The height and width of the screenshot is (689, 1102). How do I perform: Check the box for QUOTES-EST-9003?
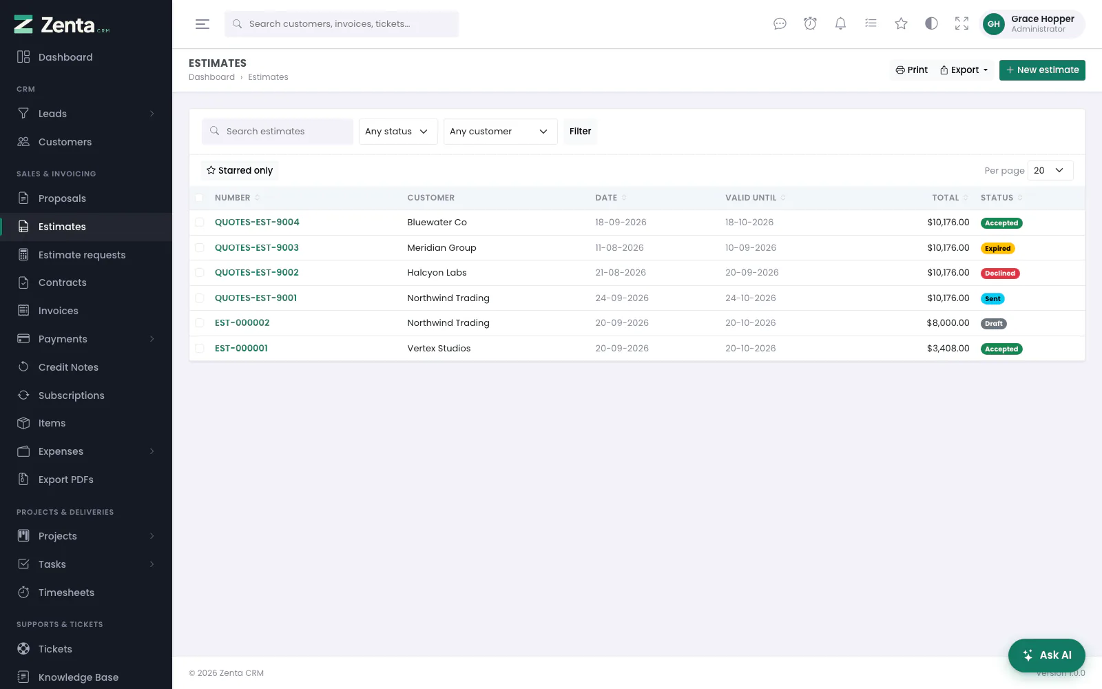[x=199, y=247]
